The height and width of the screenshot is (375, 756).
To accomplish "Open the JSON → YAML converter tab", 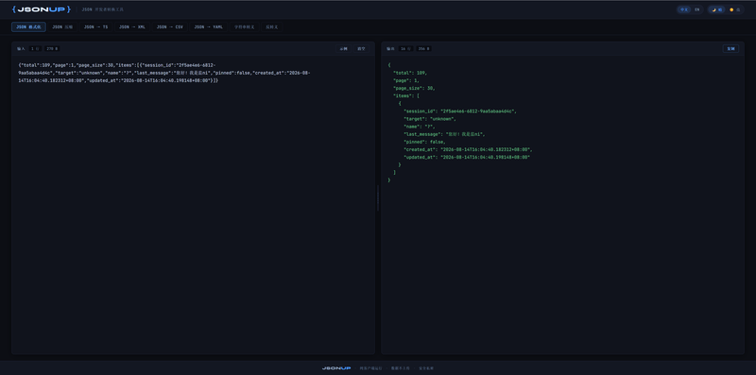I will [x=208, y=27].
